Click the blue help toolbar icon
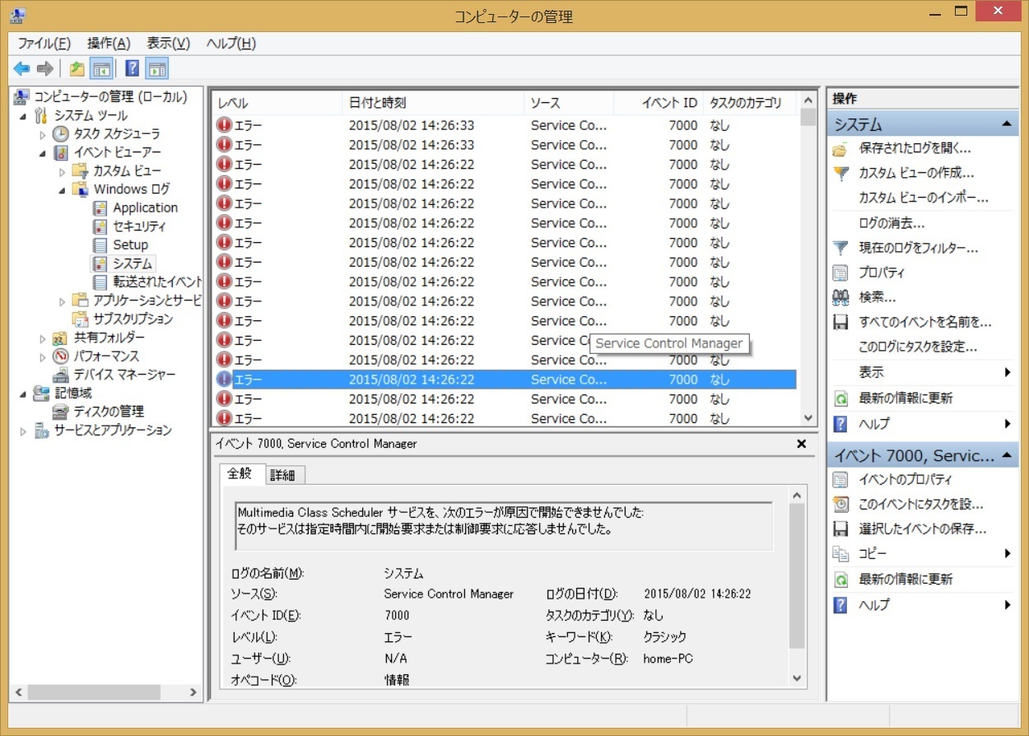 (132, 69)
